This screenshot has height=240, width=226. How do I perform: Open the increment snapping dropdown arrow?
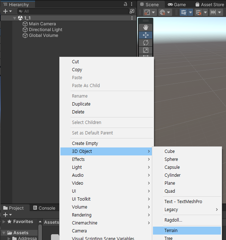[x=219, y=12]
